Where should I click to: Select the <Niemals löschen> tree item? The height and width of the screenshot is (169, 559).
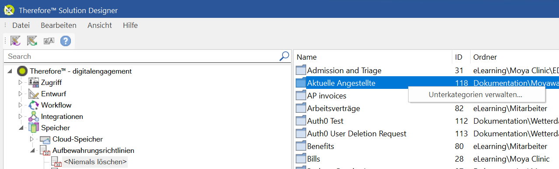coord(95,162)
